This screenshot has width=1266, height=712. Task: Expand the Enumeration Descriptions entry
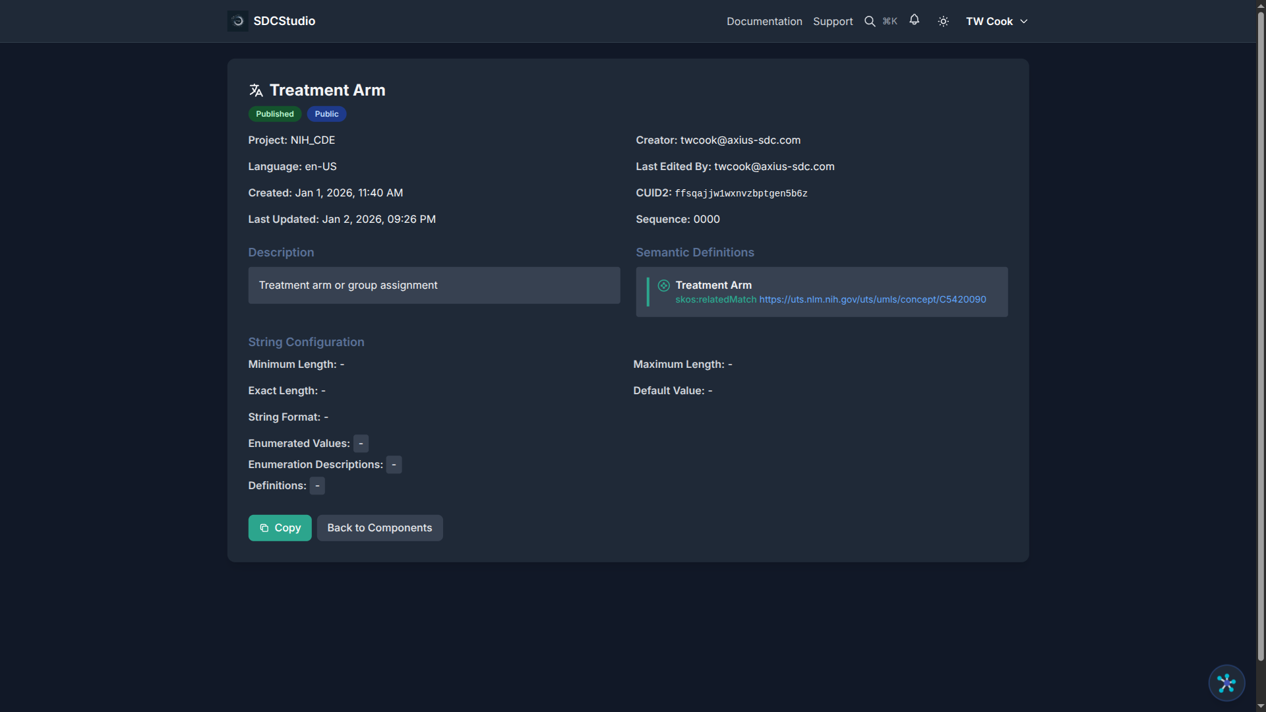pos(394,464)
